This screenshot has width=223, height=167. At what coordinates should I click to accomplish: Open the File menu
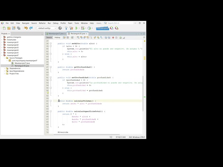click(7, 23)
